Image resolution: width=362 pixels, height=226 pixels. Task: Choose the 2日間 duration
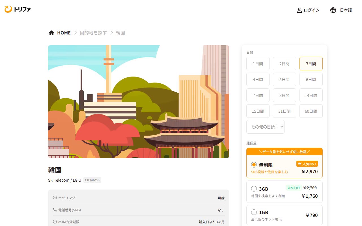tap(285, 64)
